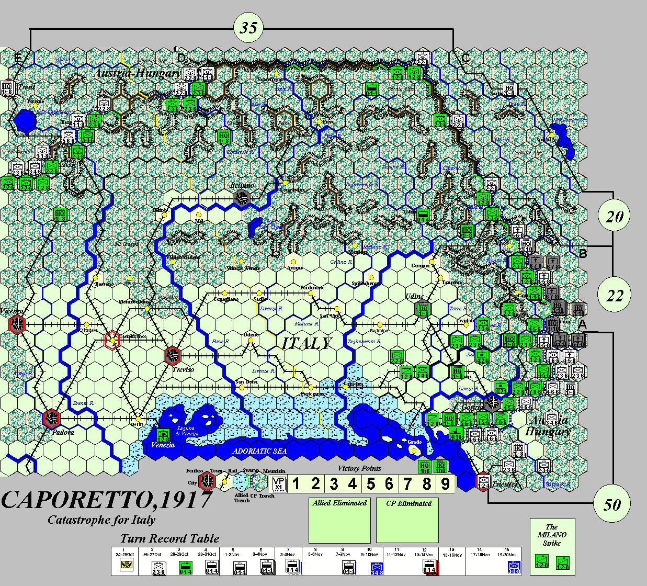The image size is (647, 586).
Task: Click the Feltre town dot
Action: pyautogui.click(x=164, y=215)
